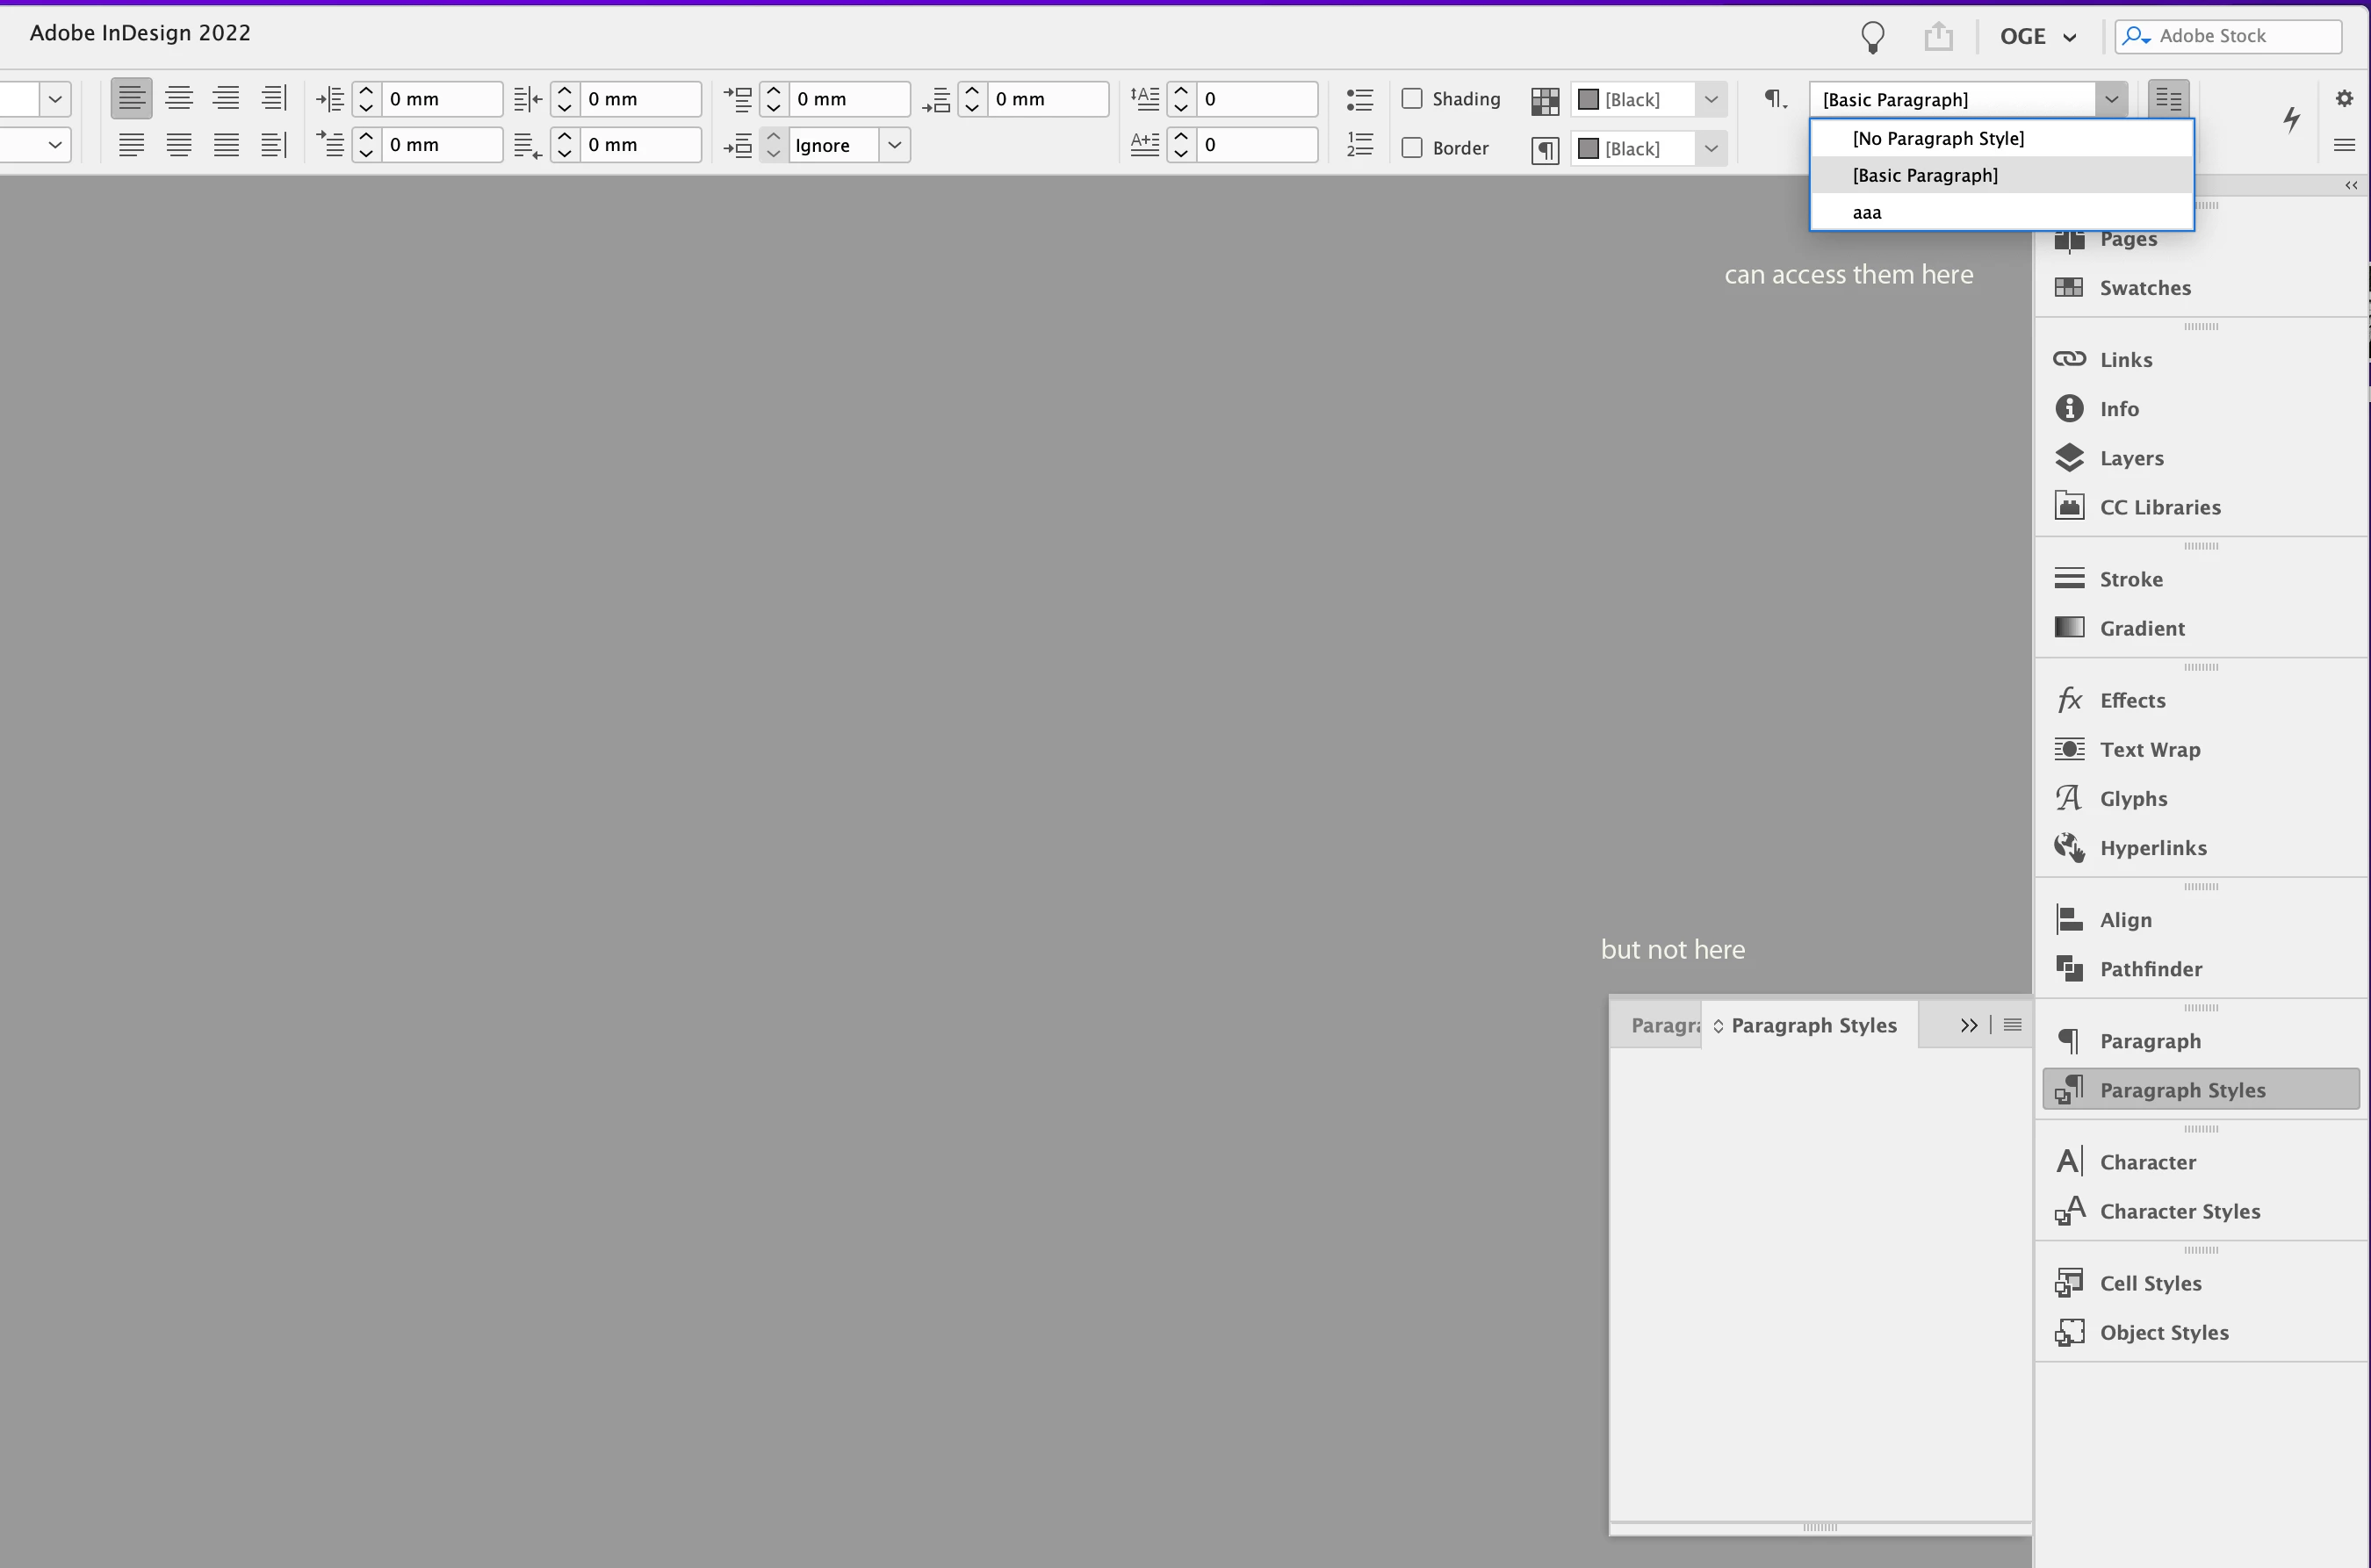The width and height of the screenshot is (2371, 1568).
Task: Click the Shading color swatch
Action: click(1588, 99)
